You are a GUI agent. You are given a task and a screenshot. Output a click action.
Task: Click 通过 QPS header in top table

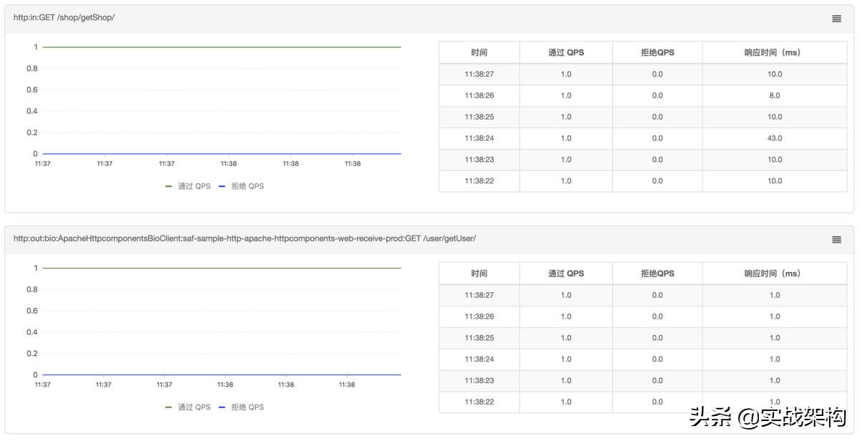coord(566,52)
